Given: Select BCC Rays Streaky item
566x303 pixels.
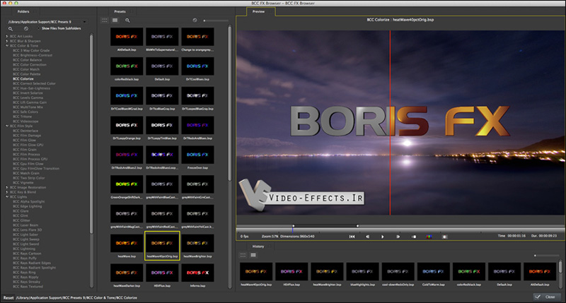Looking at the screenshot, I should tap(26, 282).
